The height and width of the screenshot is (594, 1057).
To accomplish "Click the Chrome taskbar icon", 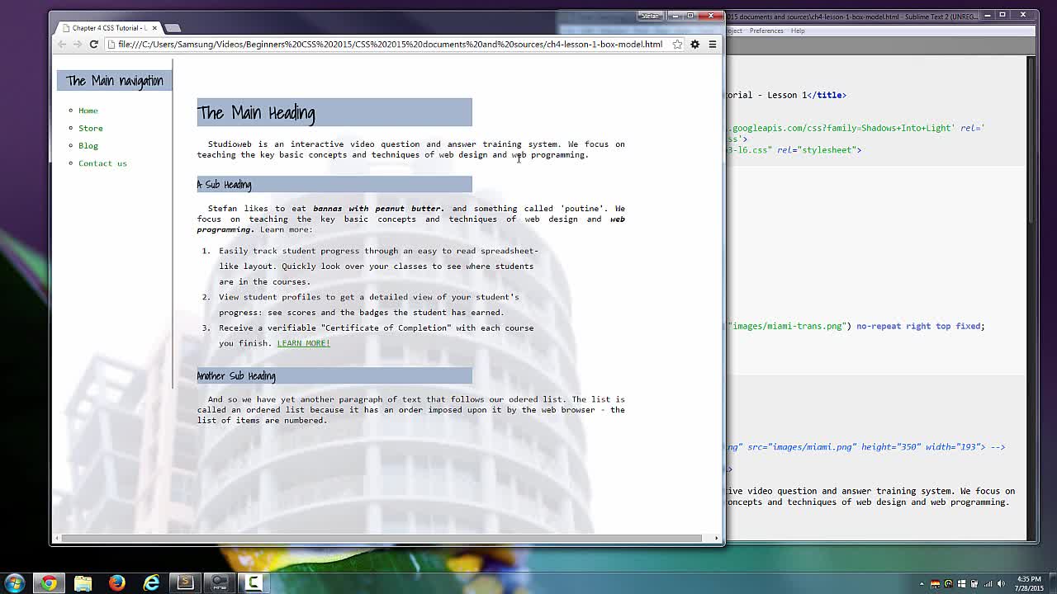I will (x=49, y=583).
